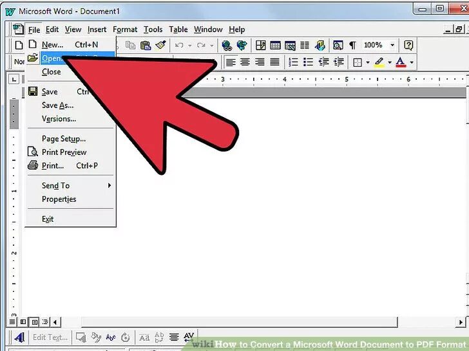Click the Undo arrow icon
469x351 pixels.
[179, 46]
